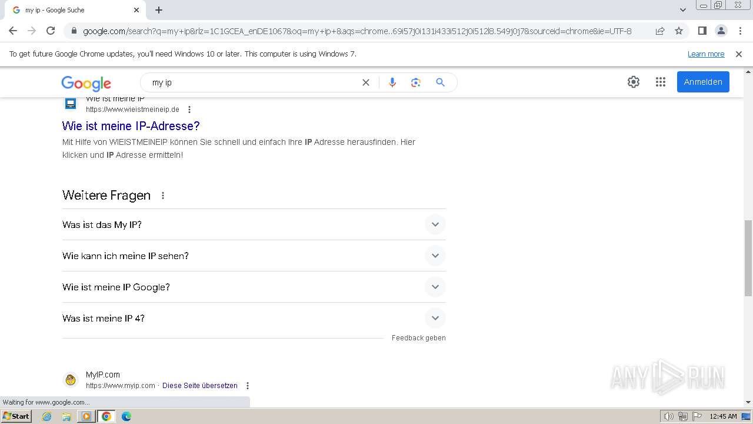Start voice search with microphone
753x424 pixels.
click(392, 82)
